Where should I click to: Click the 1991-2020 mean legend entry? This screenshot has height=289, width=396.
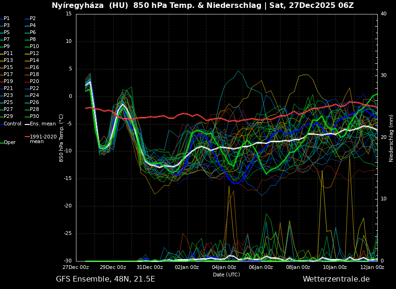(43, 139)
